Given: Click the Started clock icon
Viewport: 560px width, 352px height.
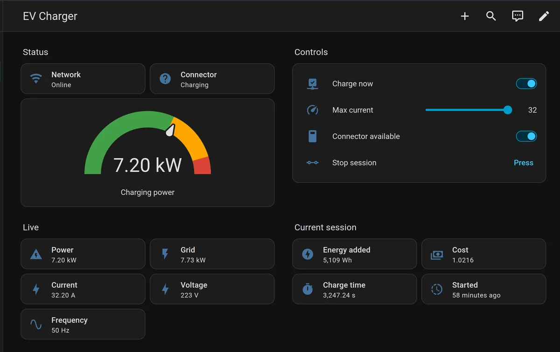Looking at the screenshot, I should pos(437,290).
